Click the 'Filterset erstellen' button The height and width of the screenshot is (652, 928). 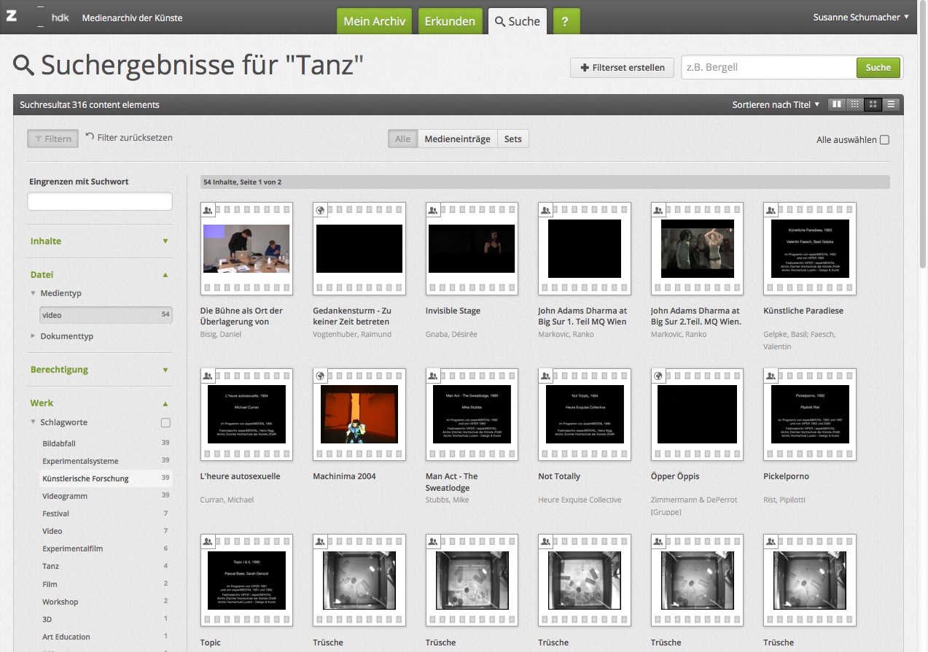pos(622,68)
